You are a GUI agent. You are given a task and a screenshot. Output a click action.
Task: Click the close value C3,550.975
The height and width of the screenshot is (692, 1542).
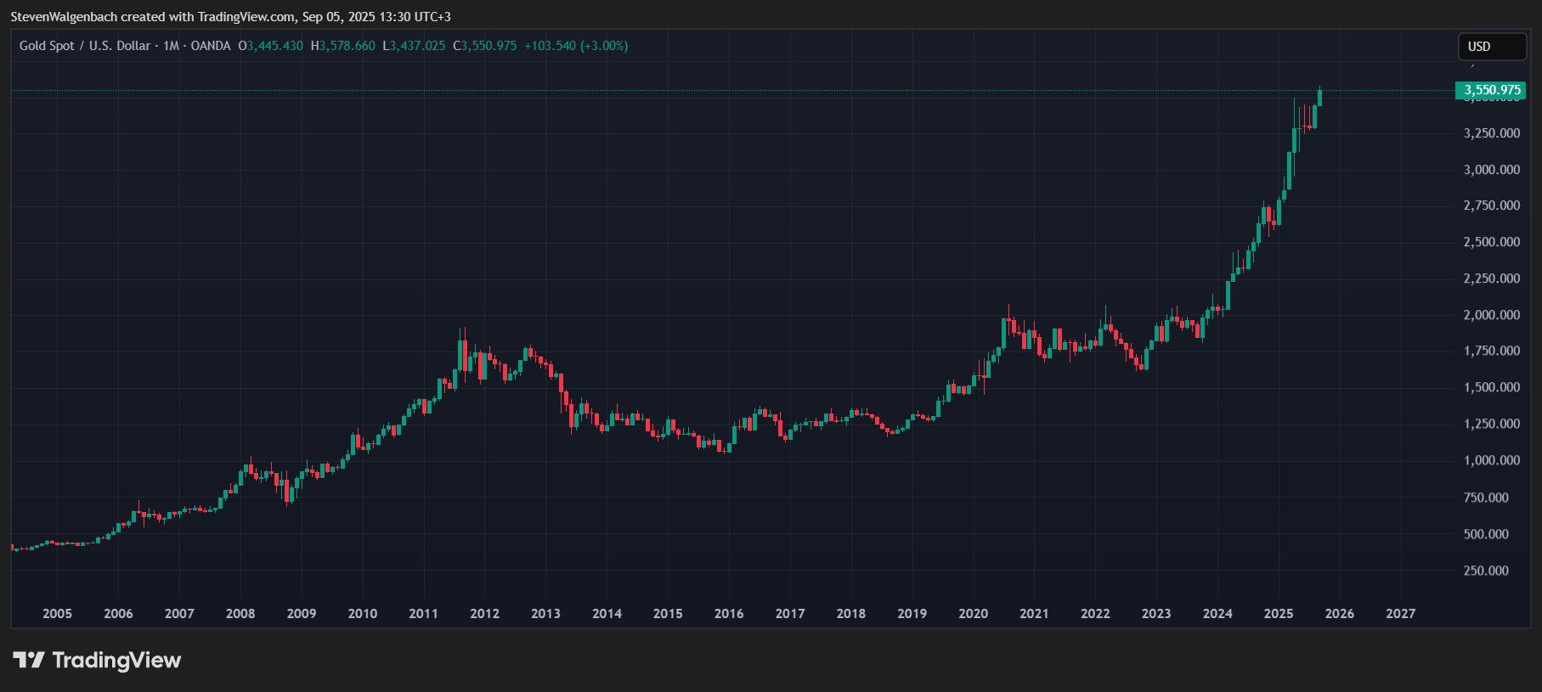[485, 46]
